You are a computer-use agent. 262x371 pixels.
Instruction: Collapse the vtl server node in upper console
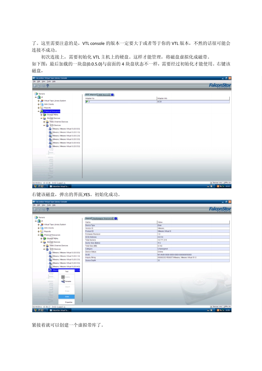36,97
